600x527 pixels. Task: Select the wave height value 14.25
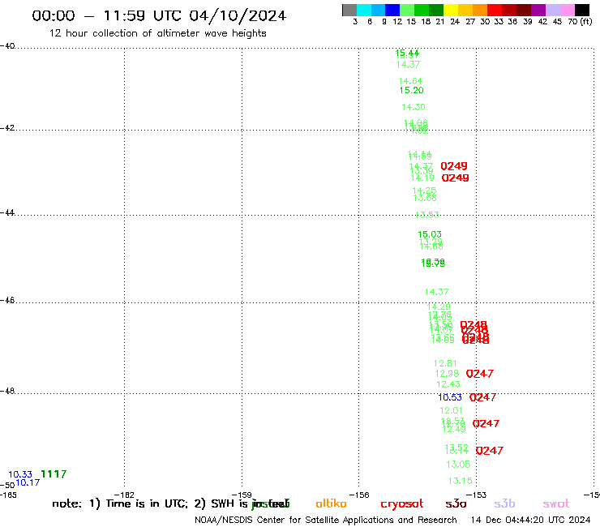point(424,191)
